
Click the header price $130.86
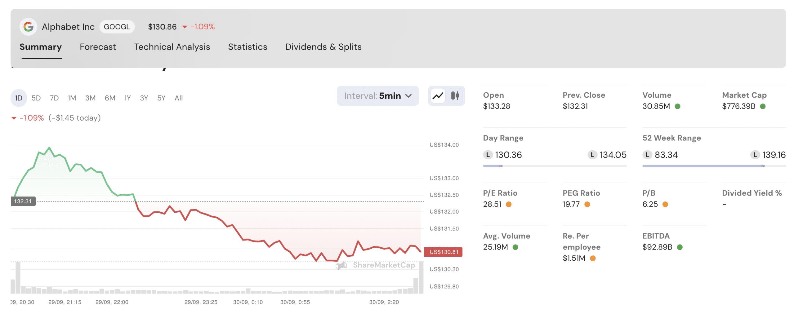coord(162,27)
